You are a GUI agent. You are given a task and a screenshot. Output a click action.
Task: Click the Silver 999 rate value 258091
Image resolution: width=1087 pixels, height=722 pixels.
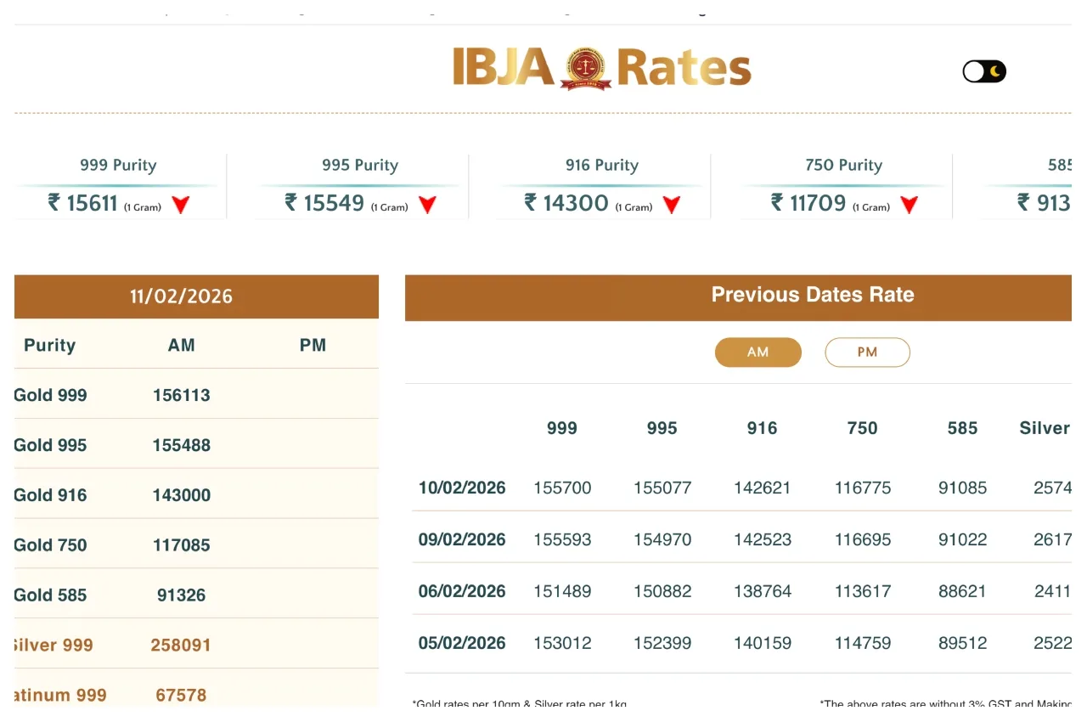(x=181, y=645)
